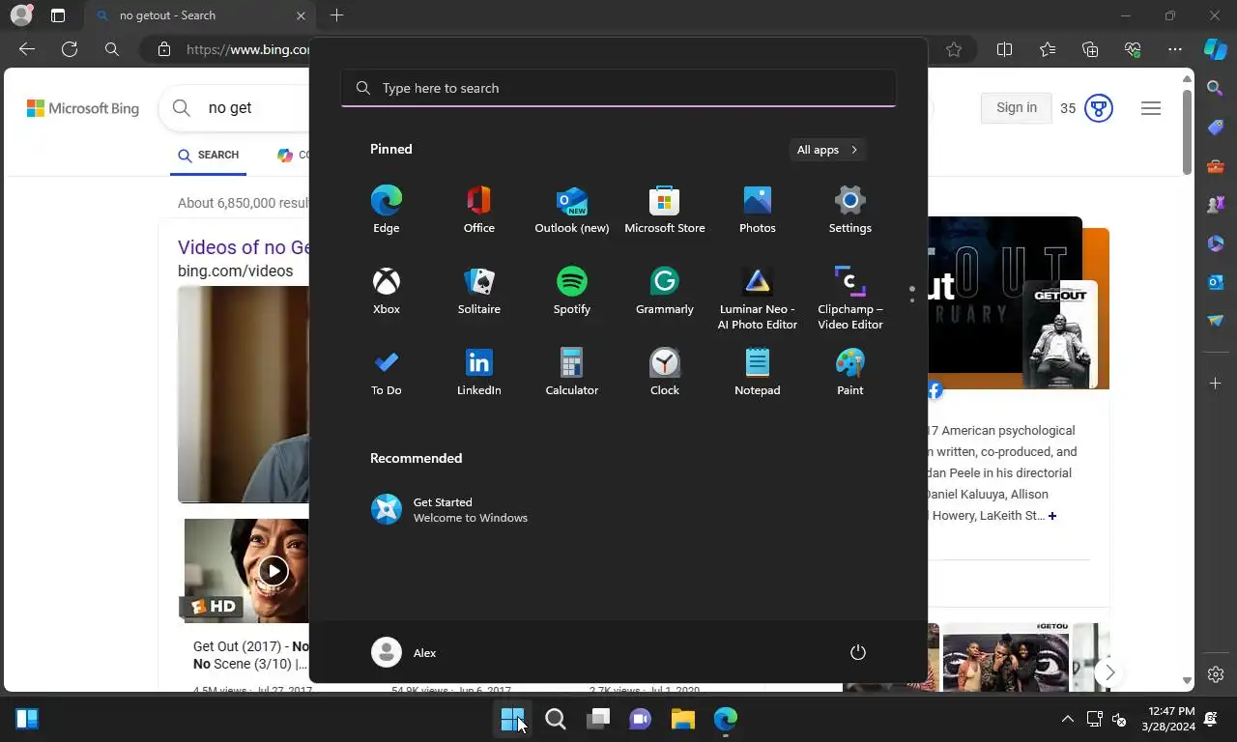Launch Notepad from pinned apps

pyautogui.click(x=757, y=372)
